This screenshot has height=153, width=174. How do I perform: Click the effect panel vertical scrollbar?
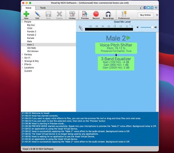click(157, 72)
